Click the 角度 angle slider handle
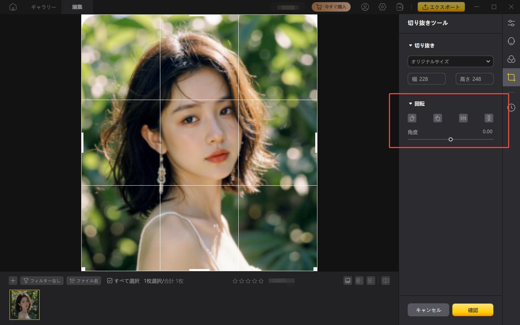520x325 pixels. pos(450,139)
